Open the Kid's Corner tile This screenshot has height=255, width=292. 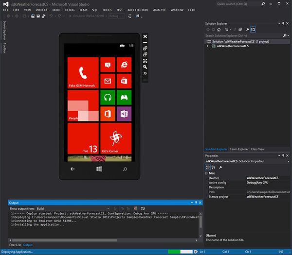pyautogui.click(x=116, y=138)
